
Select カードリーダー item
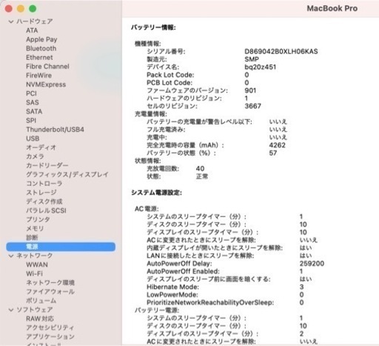pos(47,165)
